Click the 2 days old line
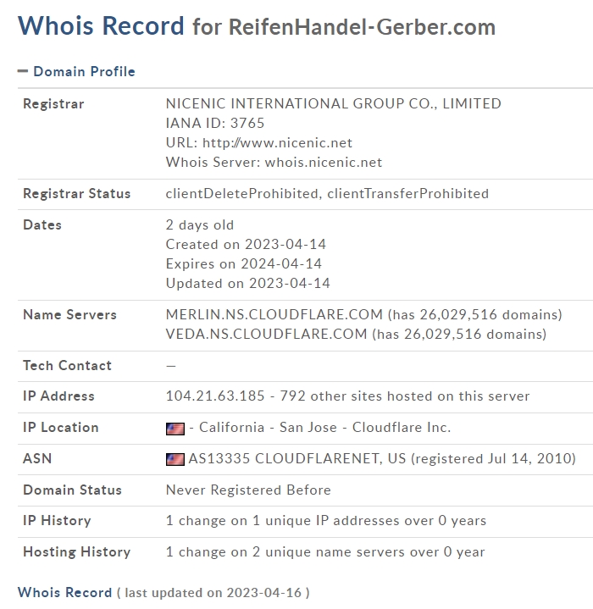This screenshot has width=593, height=609. (x=200, y=224)
